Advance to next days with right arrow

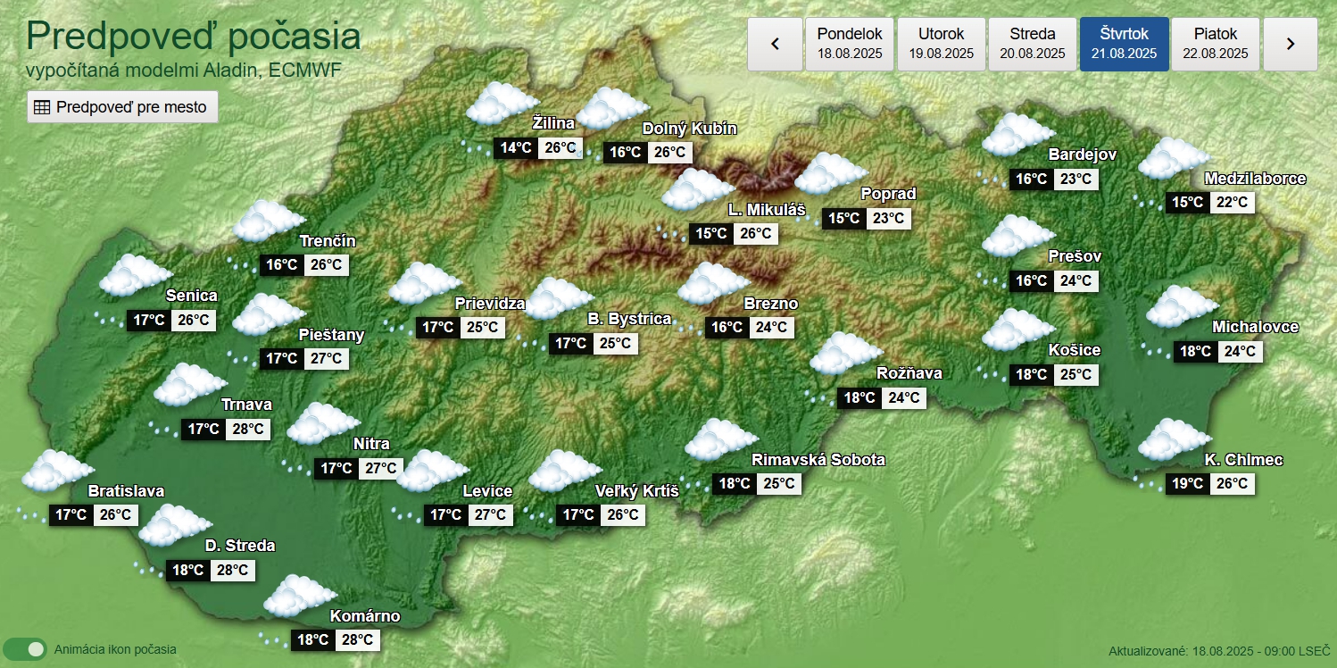pyautogui.click(x=1291, y=44)
